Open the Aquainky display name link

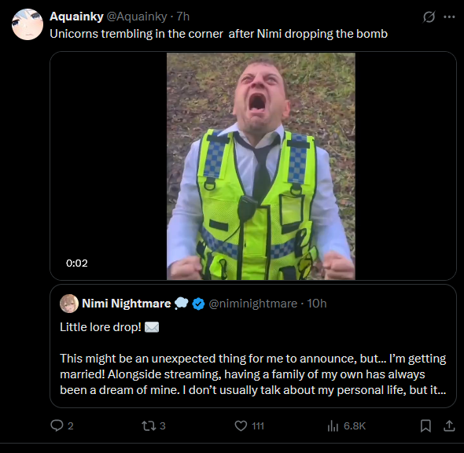click(76, 17)
